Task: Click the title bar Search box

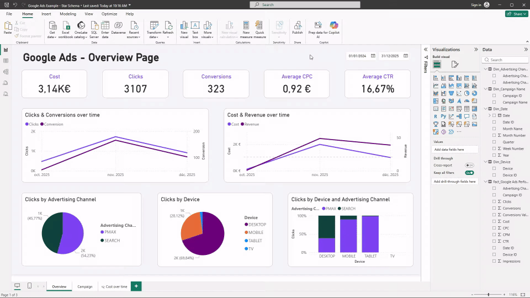Action: (x=305, y=5)
